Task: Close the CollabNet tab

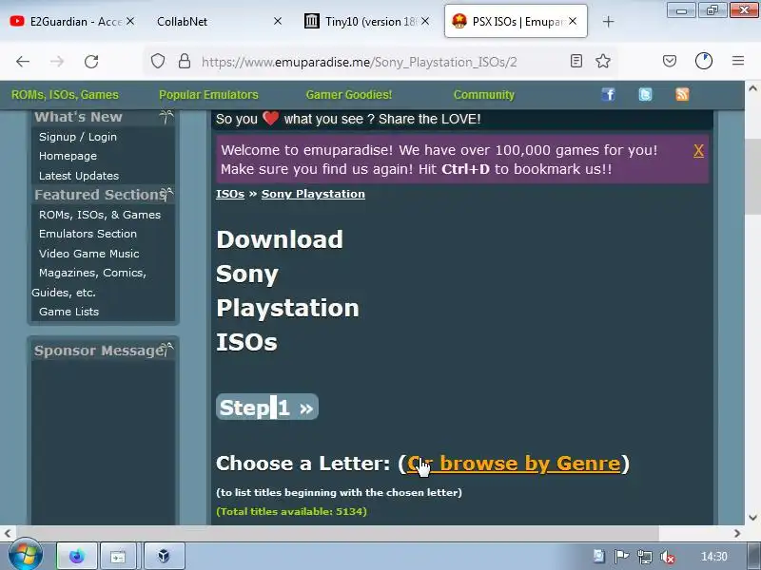Action: pos(278,21)
